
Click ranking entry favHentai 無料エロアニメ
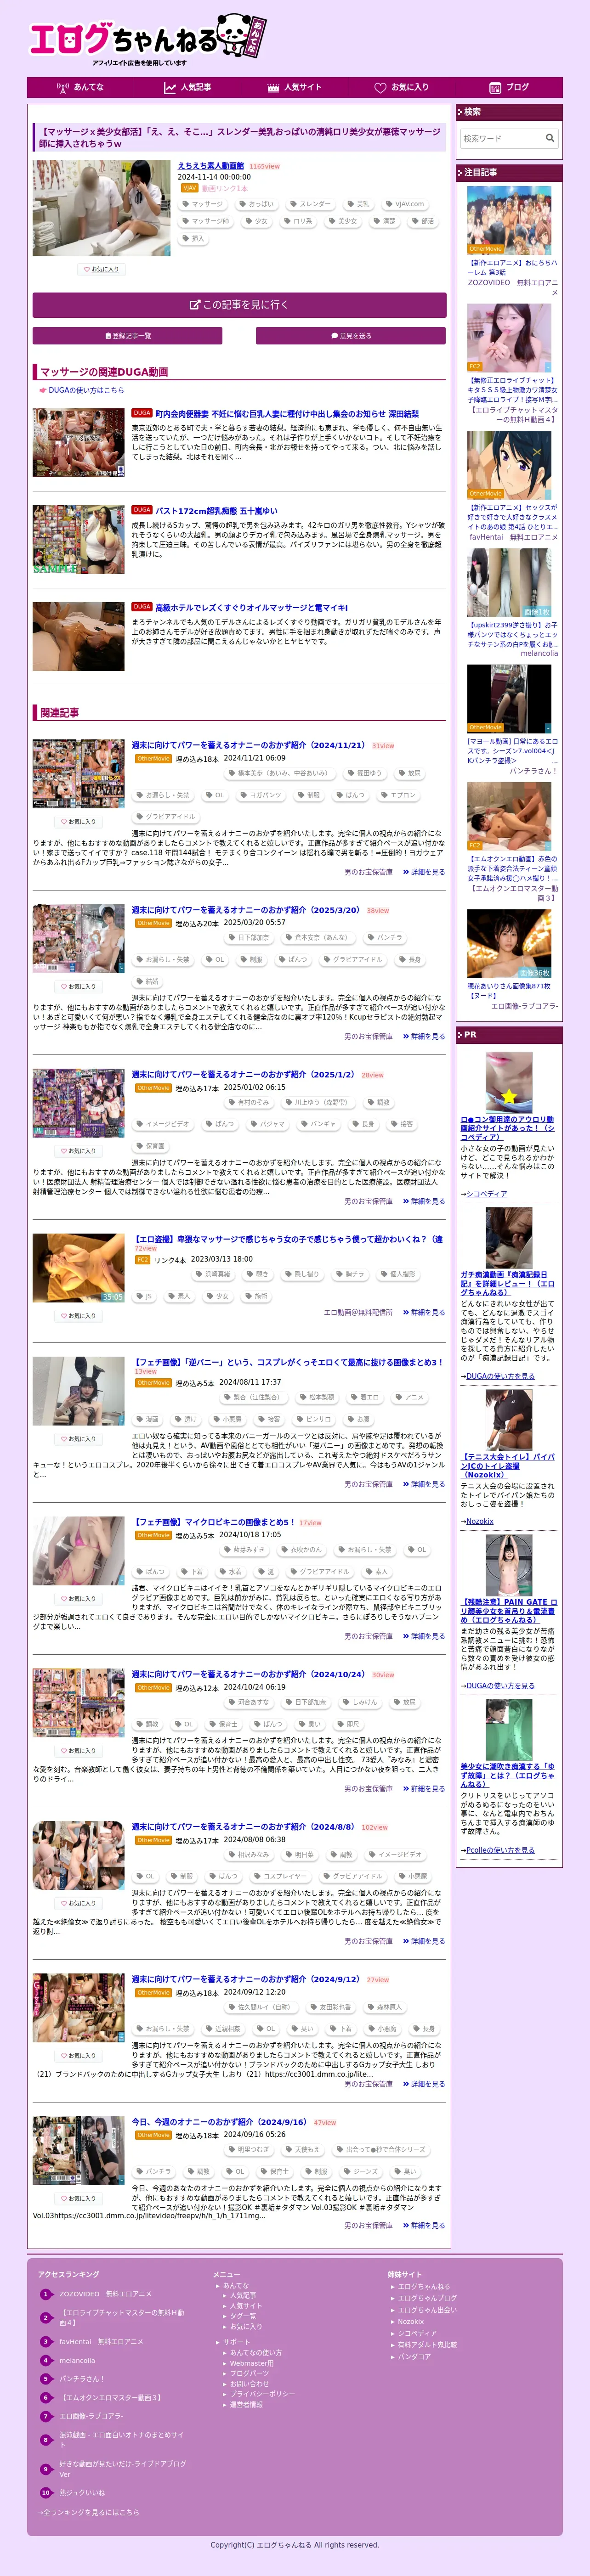tap(101, 2341)
